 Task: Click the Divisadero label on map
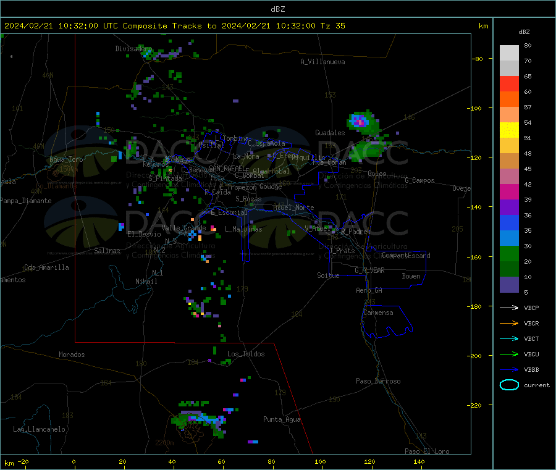pyautogui.click(x=133, y=49)
